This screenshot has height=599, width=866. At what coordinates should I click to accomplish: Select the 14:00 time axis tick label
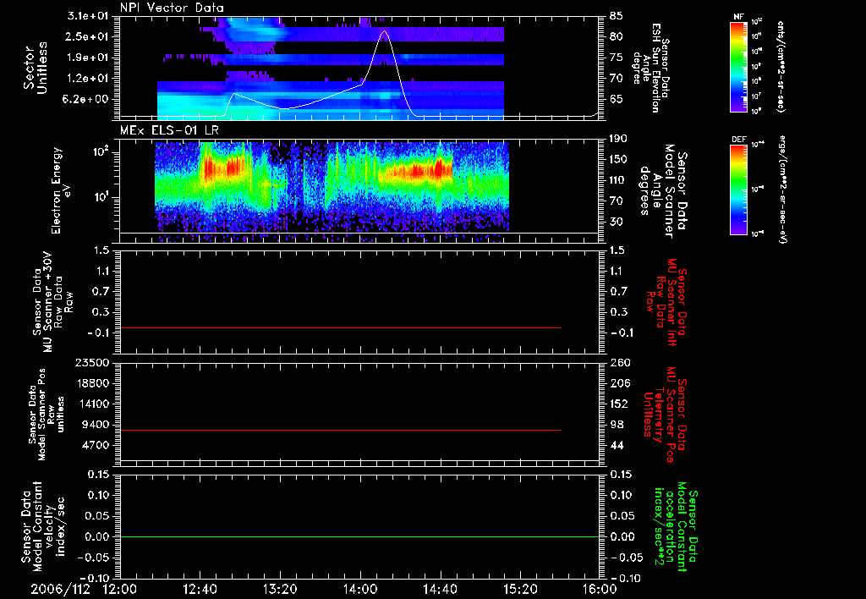click(360, 589)
